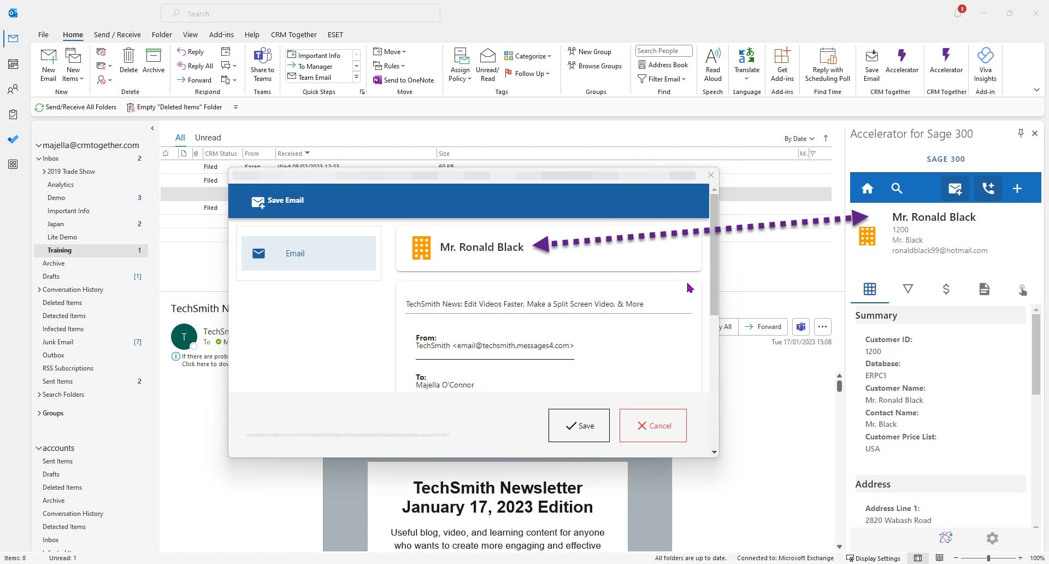1049x564 pixels.
Task: Adjust the zoom slider in the status bar
Action: [x=989, y=558]
